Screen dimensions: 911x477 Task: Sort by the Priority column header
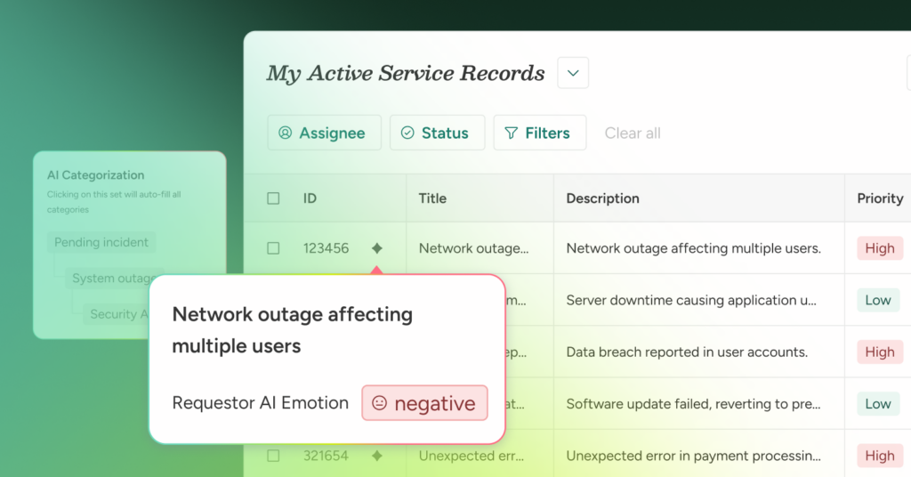pos(879,198)
